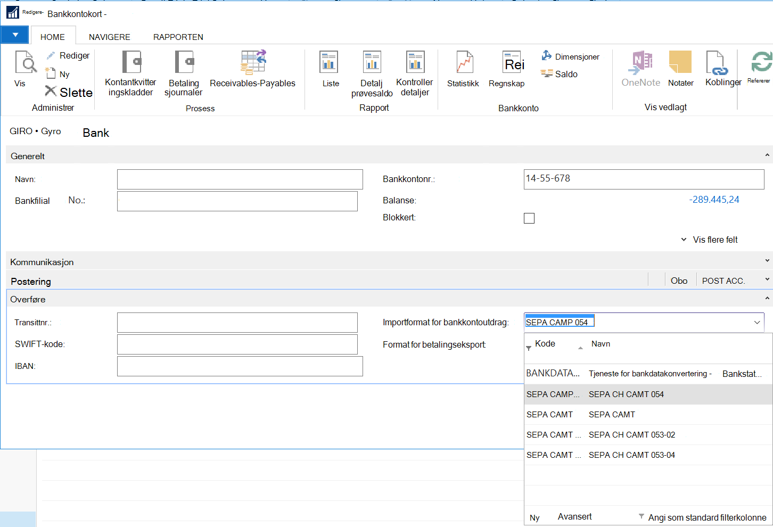Click Ny in the dropdown footer
Viewport: 773px width, 527px height.
(534, 517)
